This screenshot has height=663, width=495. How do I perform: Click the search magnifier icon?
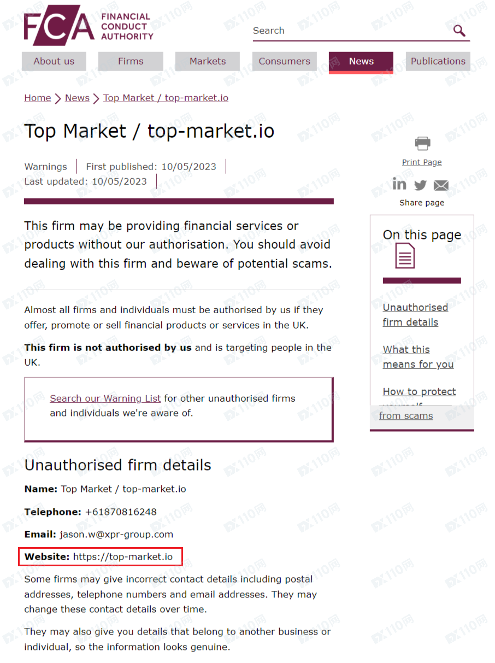(459, 31)
